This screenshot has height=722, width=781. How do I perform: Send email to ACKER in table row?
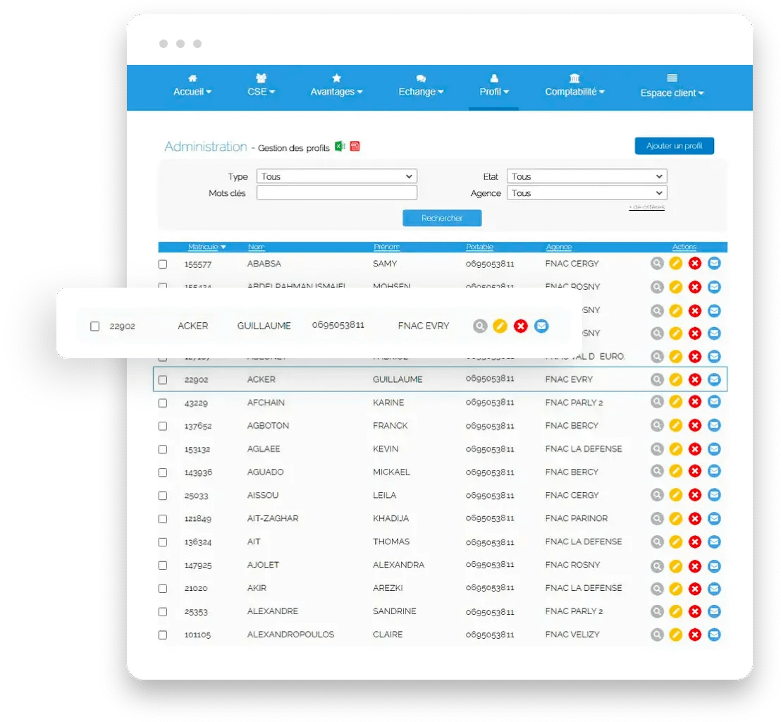pos(714,380)
